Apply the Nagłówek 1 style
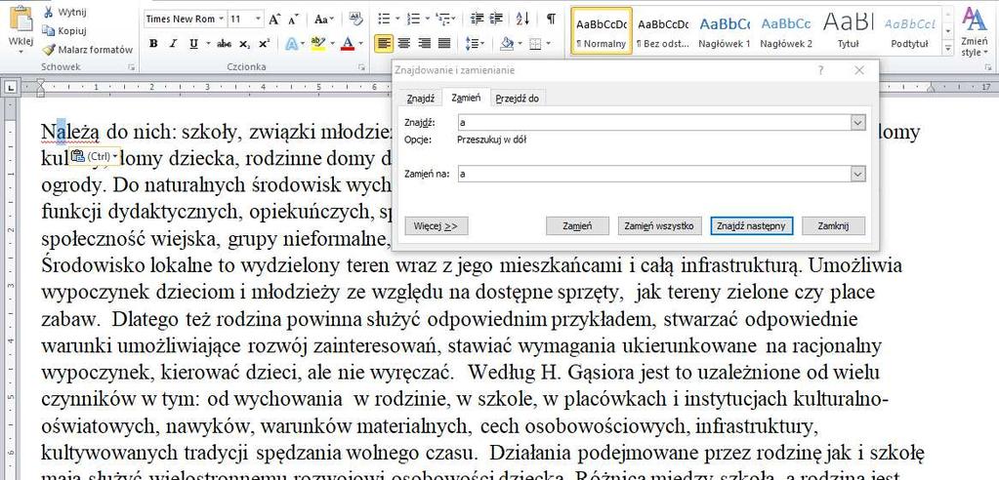The width and height of the screenshot is (999, 480). 725,31
